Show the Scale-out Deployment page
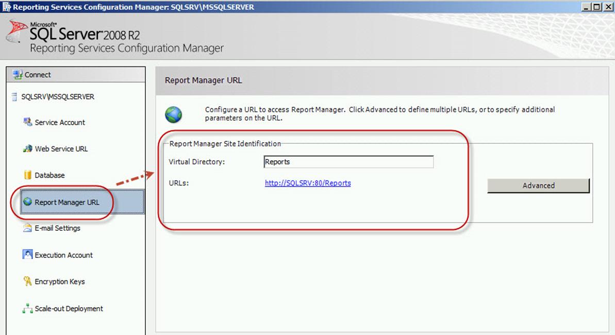This screenshot has width=615, height=335. (69, 309)
